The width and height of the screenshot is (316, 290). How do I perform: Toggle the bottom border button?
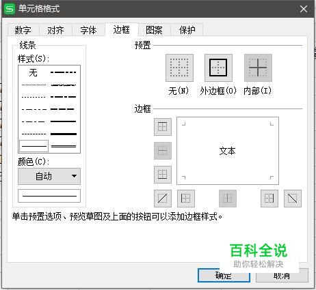tap(163, 175)
